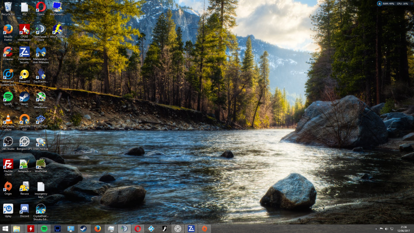414x233 pixels.
Task: Select the MSI Afterburner desktop icon
Action: point(41,97)
